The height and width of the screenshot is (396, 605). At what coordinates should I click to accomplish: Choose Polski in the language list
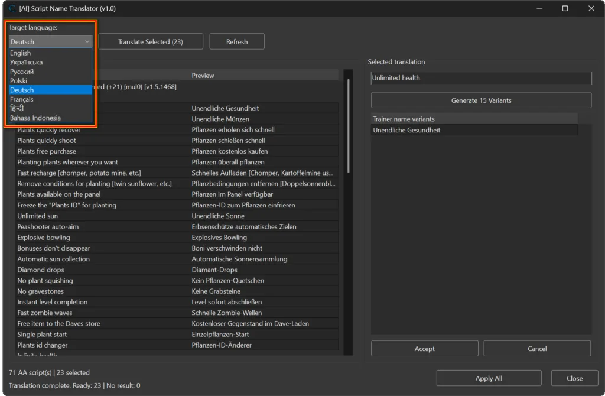(50, 80)
